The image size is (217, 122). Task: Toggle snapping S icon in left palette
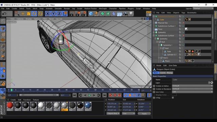(x=3, y=76)
